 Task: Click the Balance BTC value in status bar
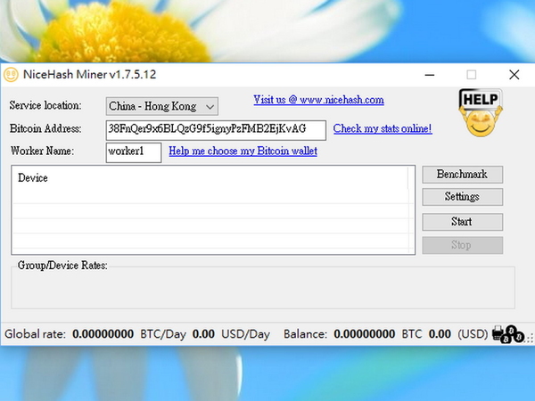pos(366,334)
